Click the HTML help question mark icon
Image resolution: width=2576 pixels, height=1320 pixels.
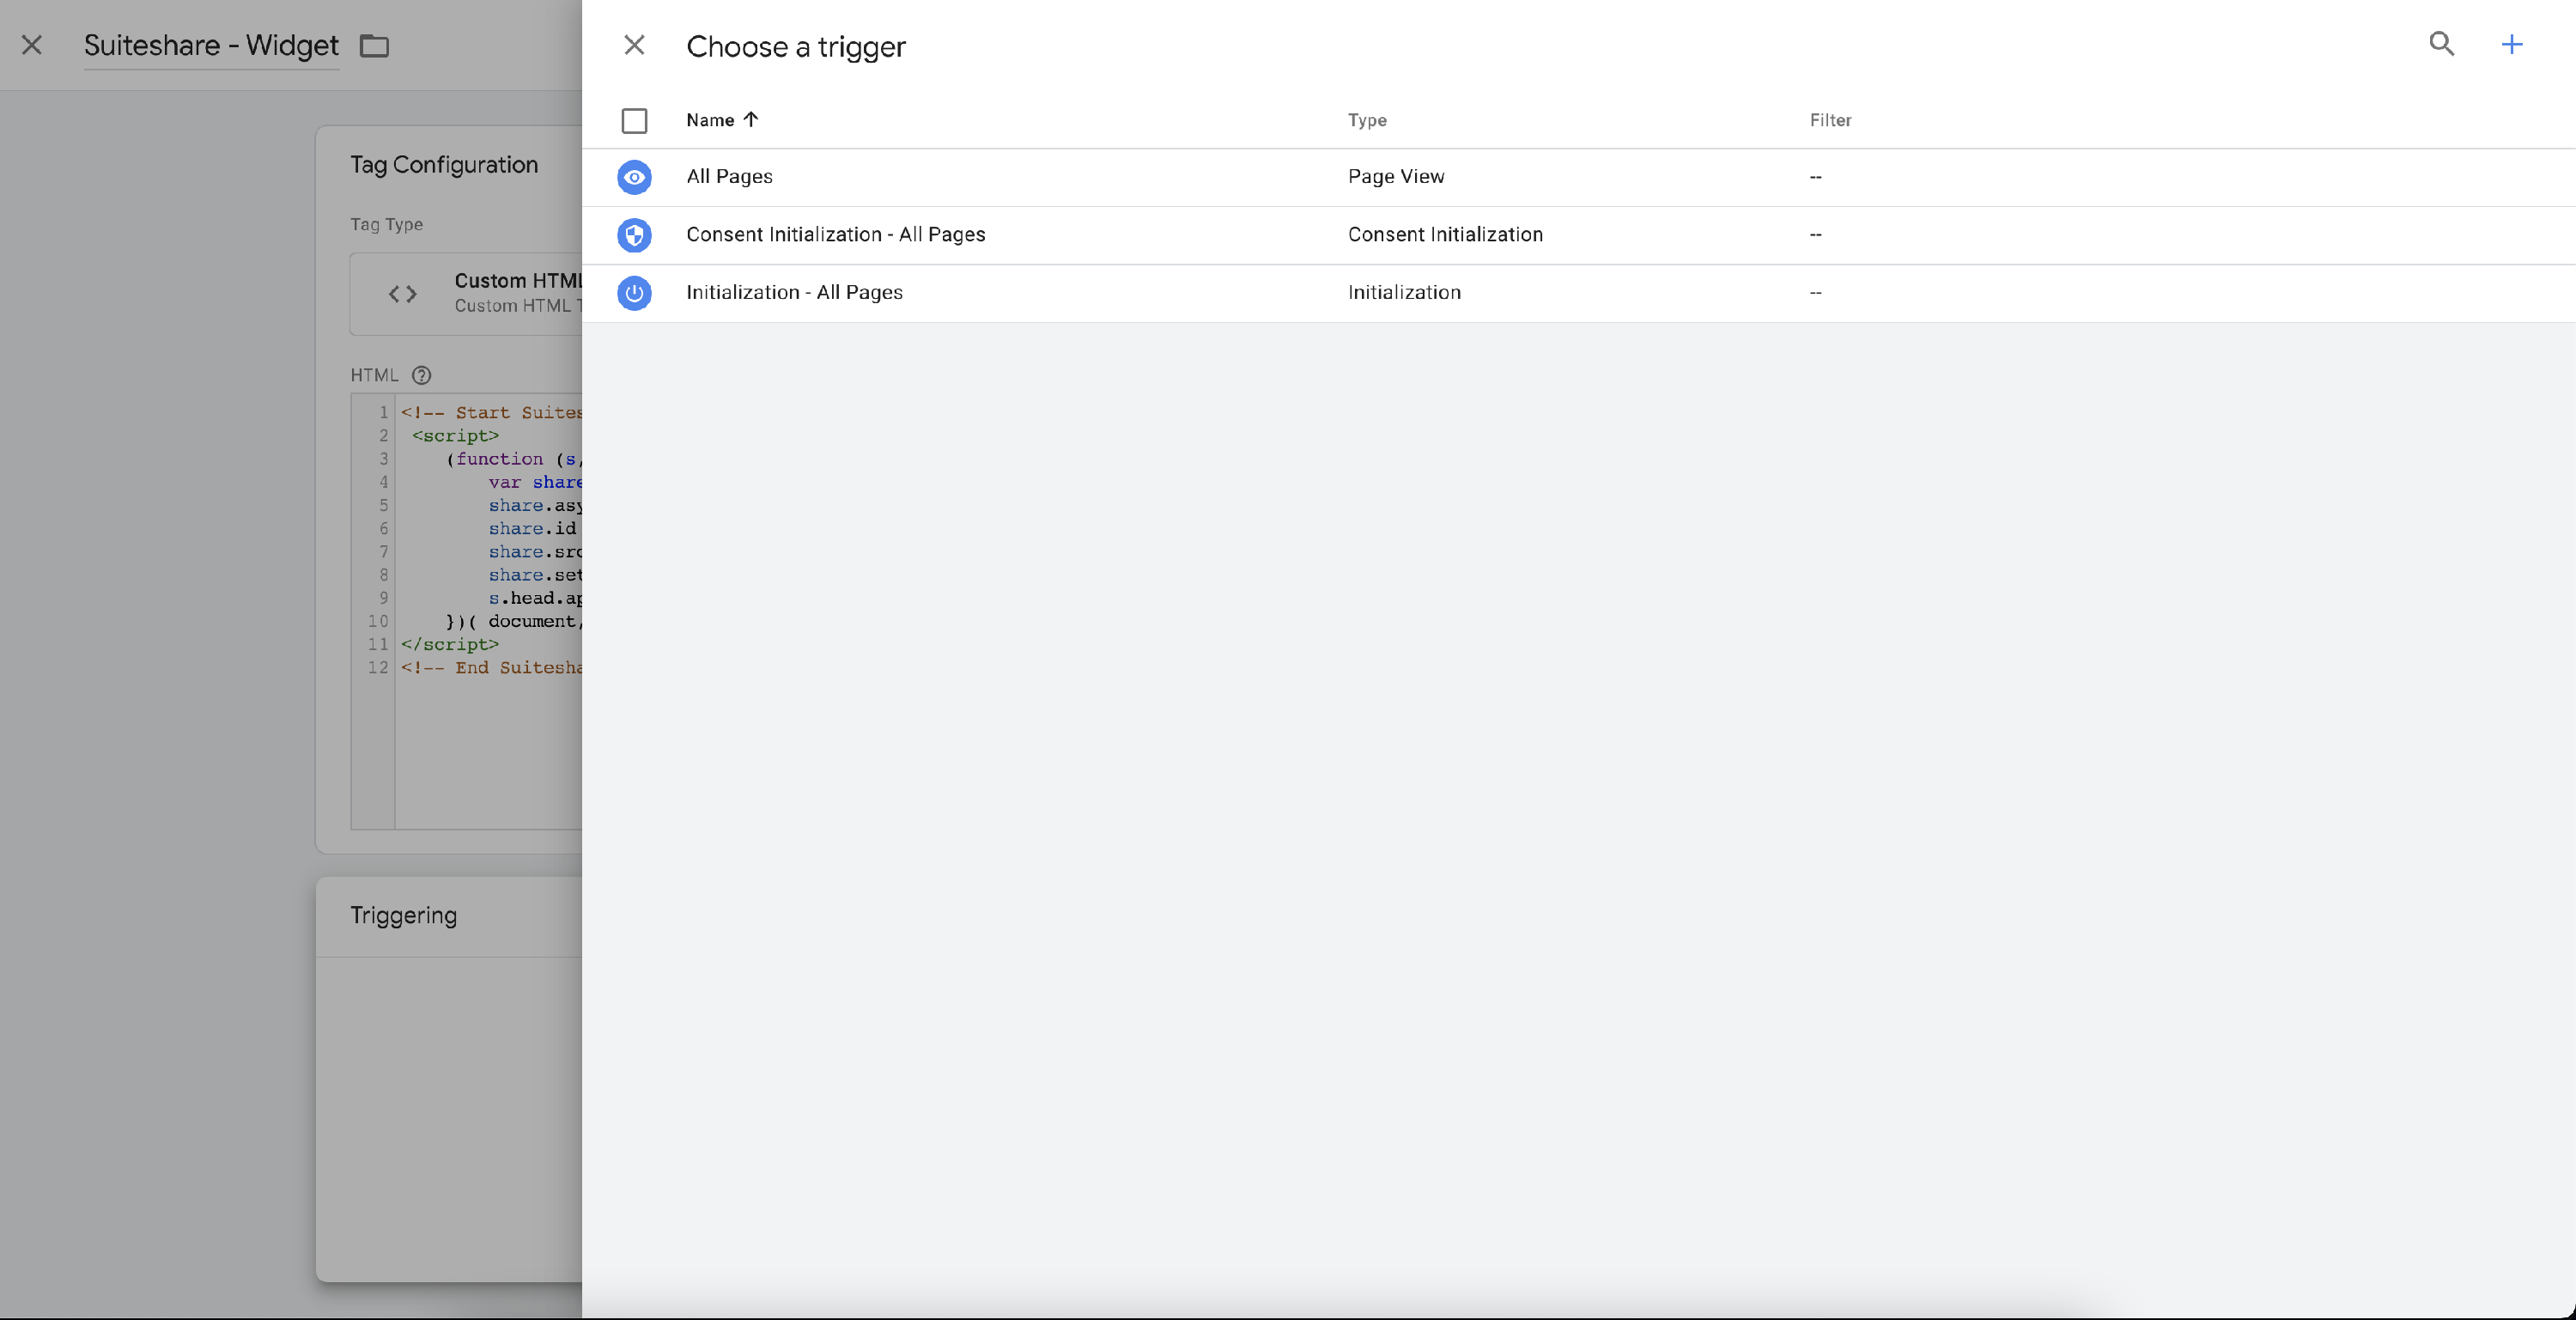pyautogui.click(x=421, y=375)
